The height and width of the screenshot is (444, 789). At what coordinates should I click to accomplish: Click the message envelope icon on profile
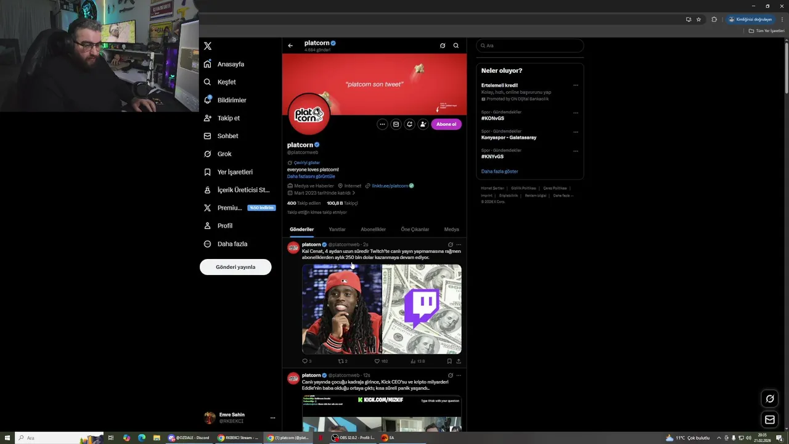[x=396, y=124]
